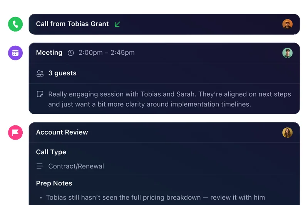
Task: Expand the 3 guests row
Action: point(62,73)
